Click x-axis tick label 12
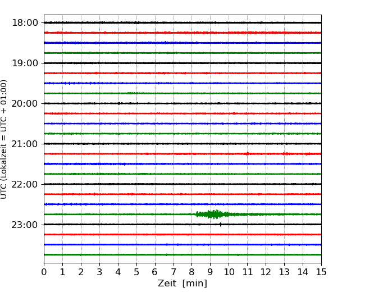365x292 pixels. pos(266,272)
